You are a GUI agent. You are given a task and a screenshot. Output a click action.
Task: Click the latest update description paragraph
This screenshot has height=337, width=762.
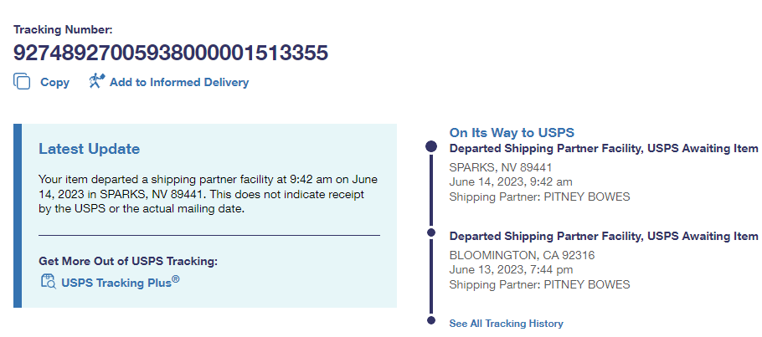204,193
